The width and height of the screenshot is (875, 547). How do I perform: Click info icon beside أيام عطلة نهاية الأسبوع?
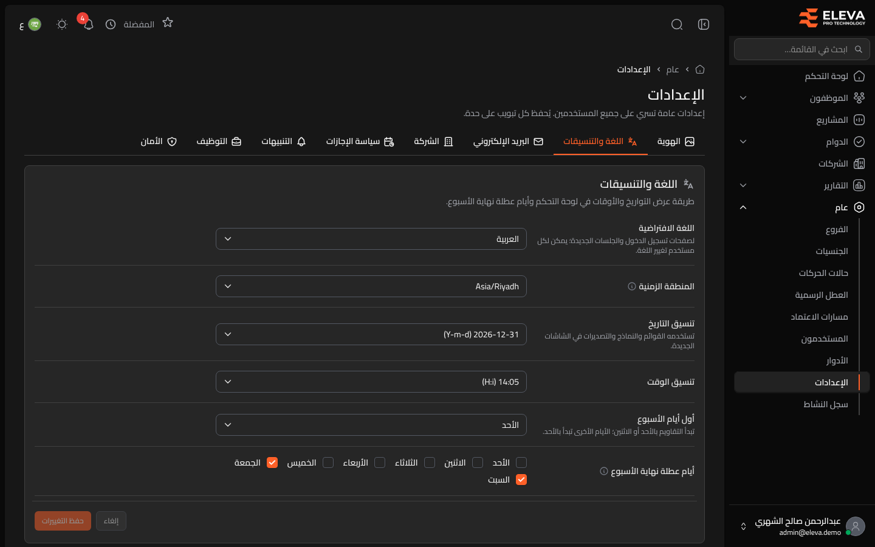pos(604,471)
